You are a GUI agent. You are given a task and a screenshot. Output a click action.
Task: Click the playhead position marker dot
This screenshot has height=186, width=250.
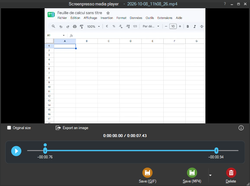(45, 145)
